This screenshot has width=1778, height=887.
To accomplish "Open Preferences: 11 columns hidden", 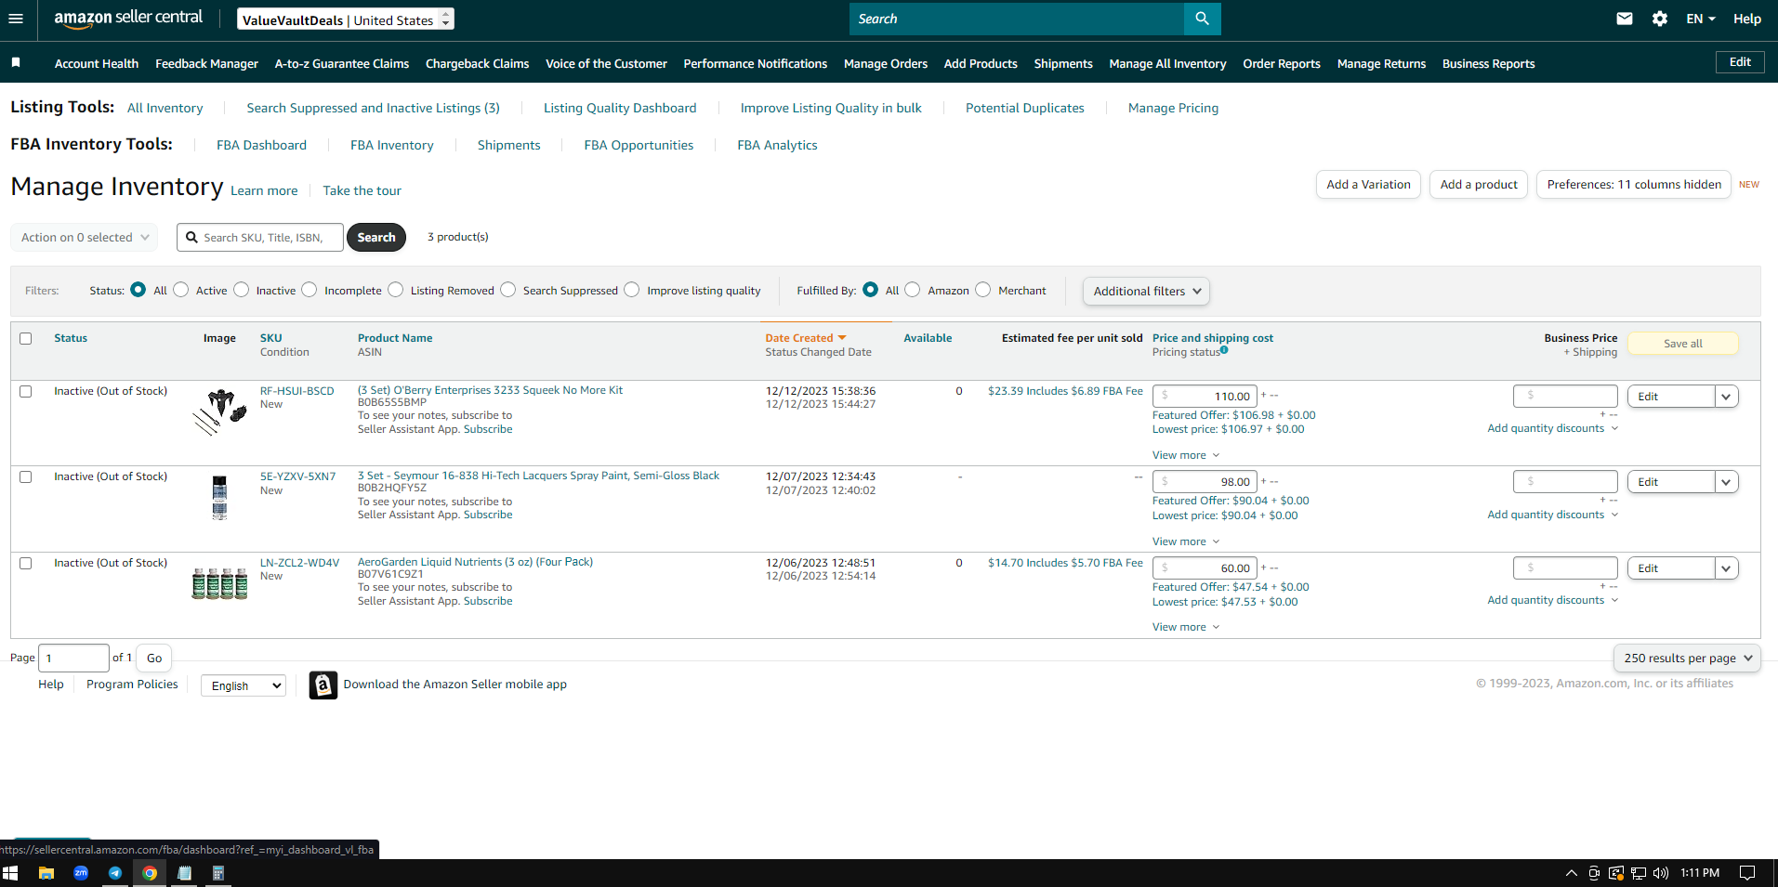I will [x=1634, y=184].
